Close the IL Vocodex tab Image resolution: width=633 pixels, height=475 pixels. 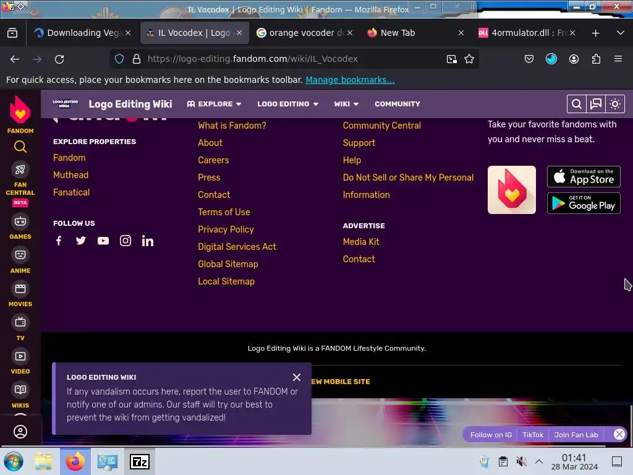[x=239, y=33]
